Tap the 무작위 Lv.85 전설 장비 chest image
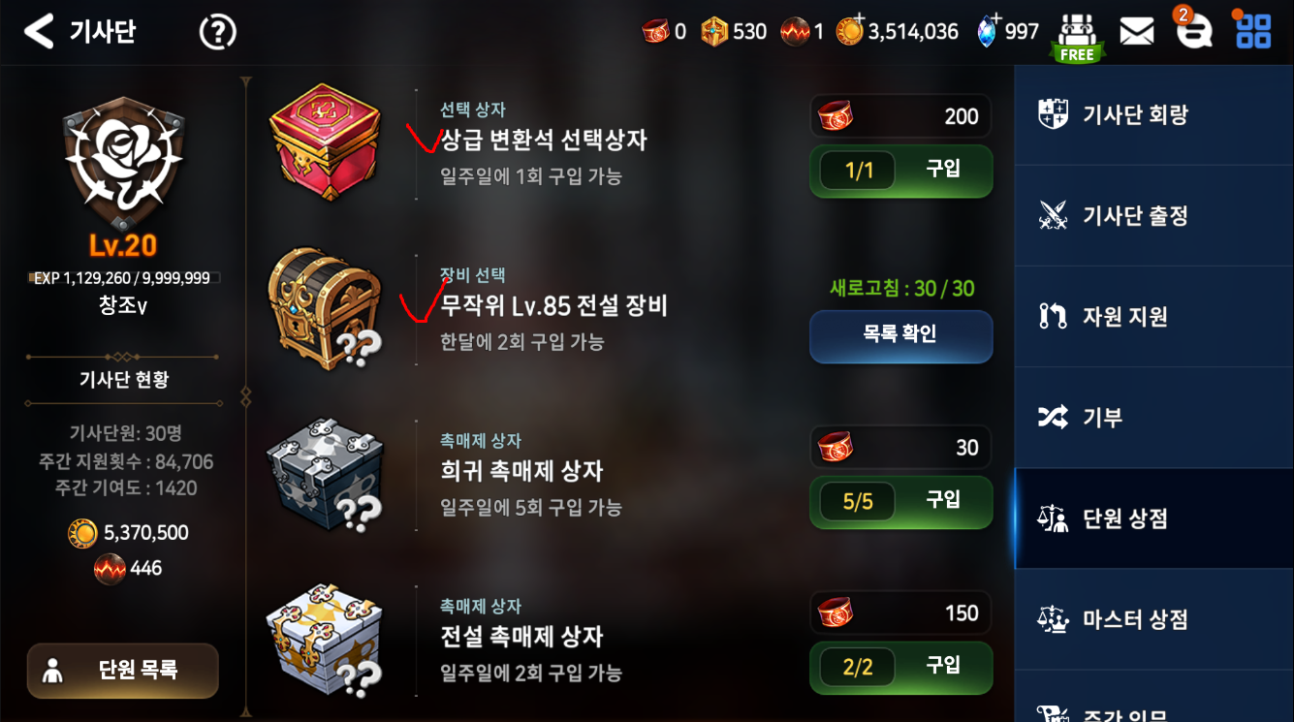The height and width of the screenshot is (722, 1294). click(325, 309)
